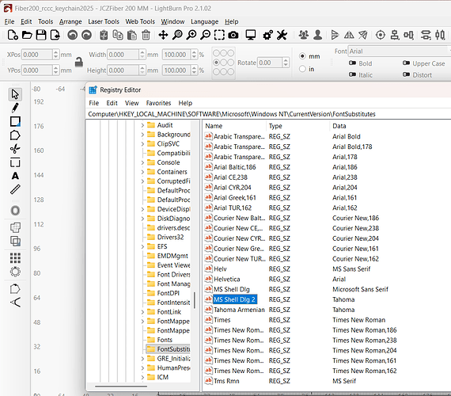The width and height of the screenshot is (451, 396).
Task: Expand the EFS registry key
Action: tap(142, 246)
